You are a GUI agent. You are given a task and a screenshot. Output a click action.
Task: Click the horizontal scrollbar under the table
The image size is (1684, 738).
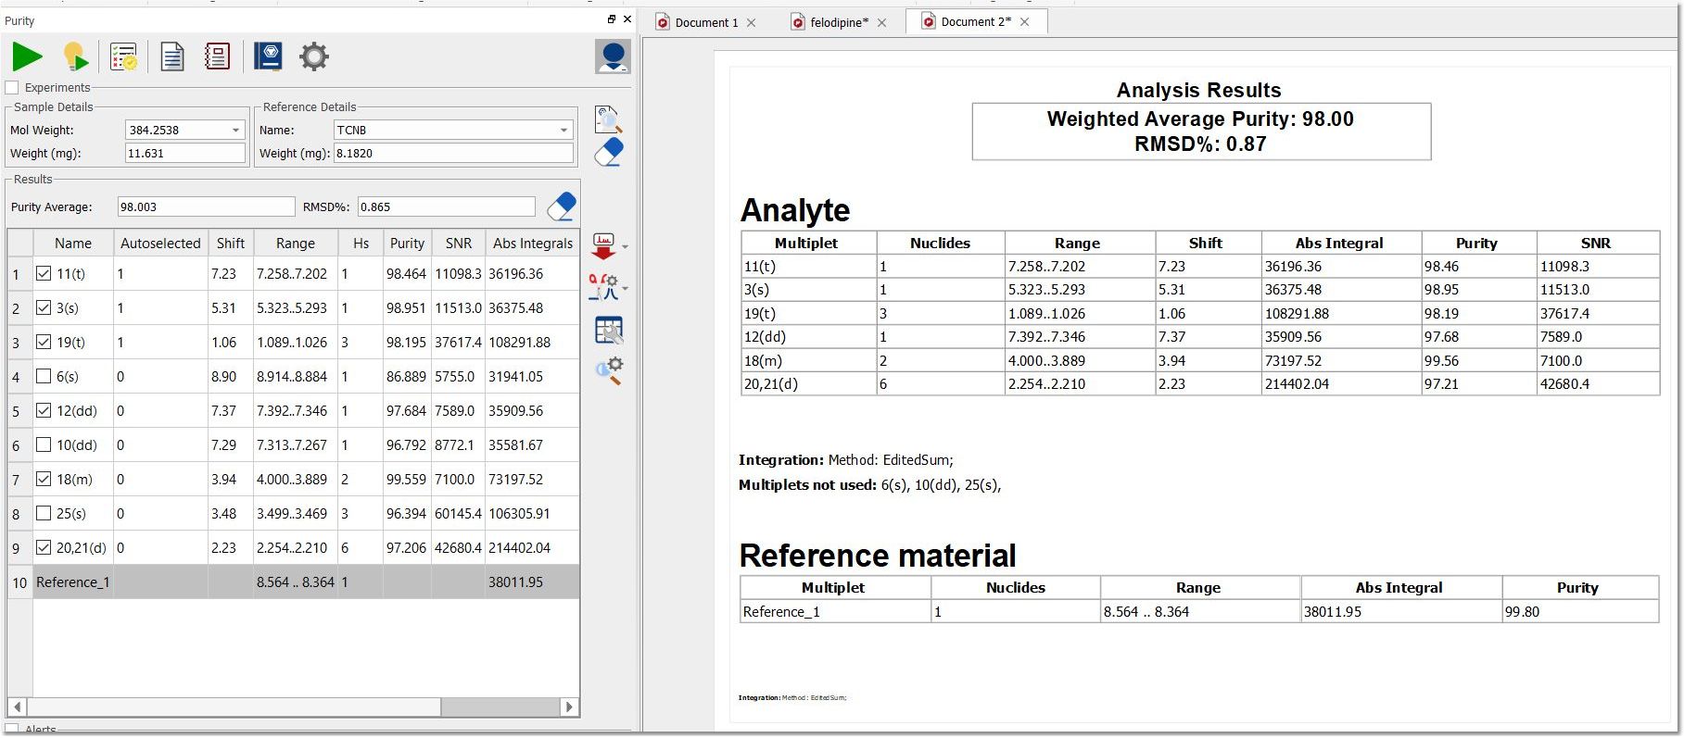tap(293, 707)
